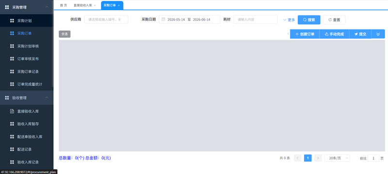Click the end date 2026-06-14
Viewport: 388px width, 174px height.
tap(201, 20)
